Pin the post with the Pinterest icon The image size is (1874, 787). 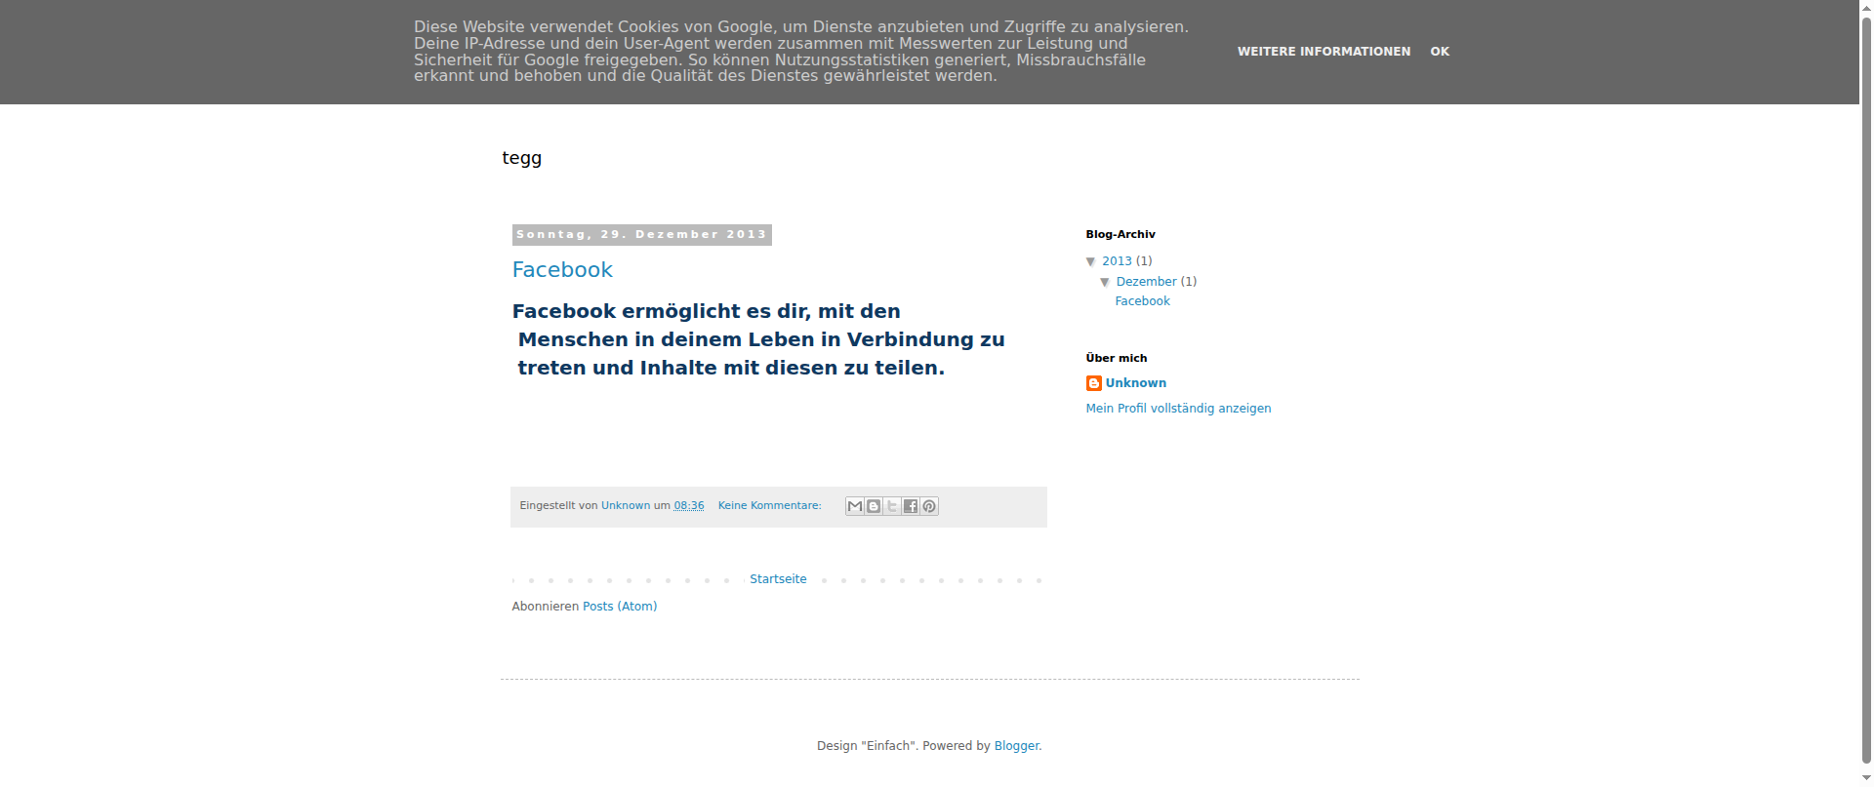click(x=929, y=506)
